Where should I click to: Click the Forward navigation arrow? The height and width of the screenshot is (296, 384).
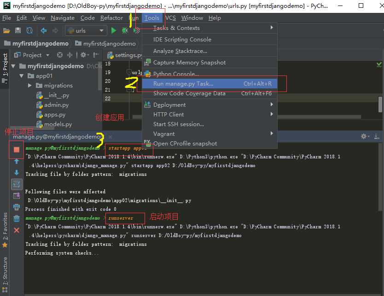[55, 30]
